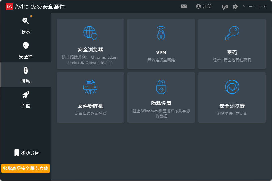The width and height of the screenshot is (272, 181).
Task: Click the text 浏览更快、更安全
Action: click(x=232, y=114)
